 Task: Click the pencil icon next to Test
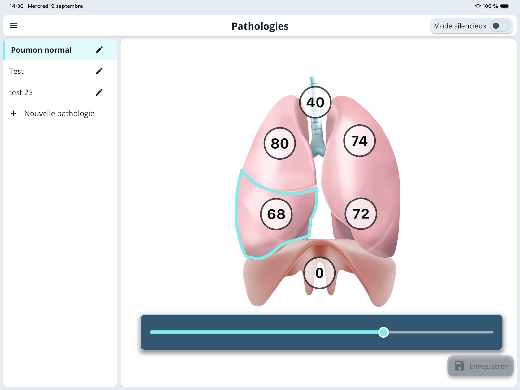pyautogui.click(x=99, y=71)
